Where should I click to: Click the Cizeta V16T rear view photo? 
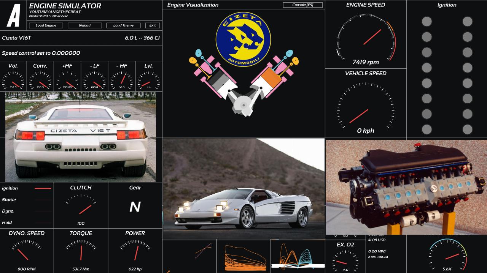[81, 137]
